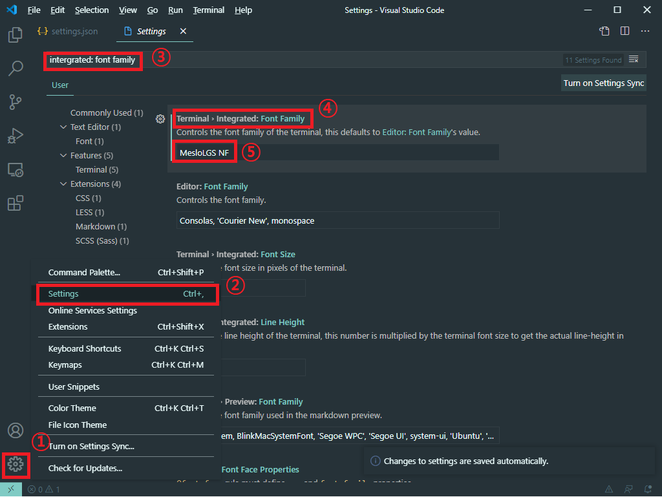
Task: Collapse the Text Editor tree group
Action: tap(63, 127)
